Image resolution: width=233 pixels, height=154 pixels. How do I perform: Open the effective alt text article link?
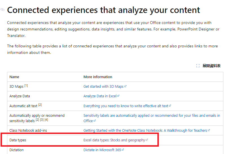[126, 106]
